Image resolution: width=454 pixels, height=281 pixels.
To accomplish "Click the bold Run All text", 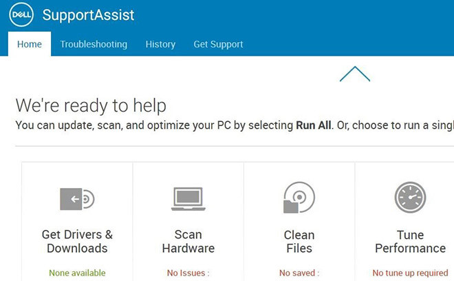I will coord(314,125).
